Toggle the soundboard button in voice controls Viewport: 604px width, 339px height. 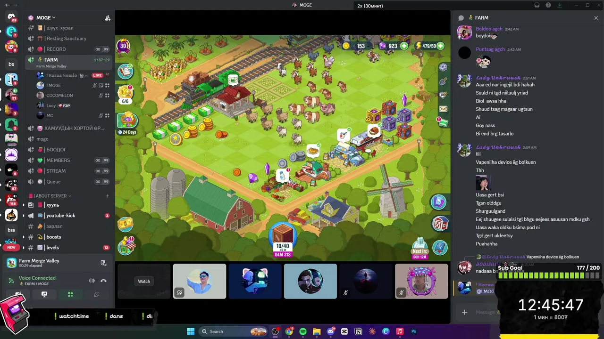(97, 294)
